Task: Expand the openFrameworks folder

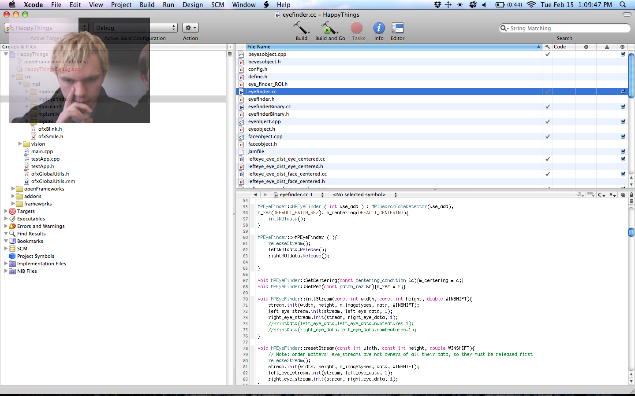Action: (x=13, y=189)
